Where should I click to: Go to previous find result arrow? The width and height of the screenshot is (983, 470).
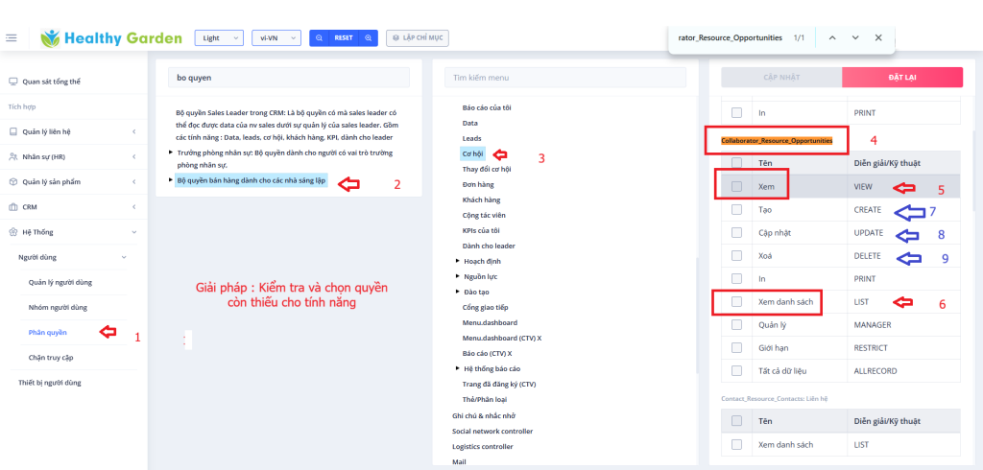coord(831,37)
